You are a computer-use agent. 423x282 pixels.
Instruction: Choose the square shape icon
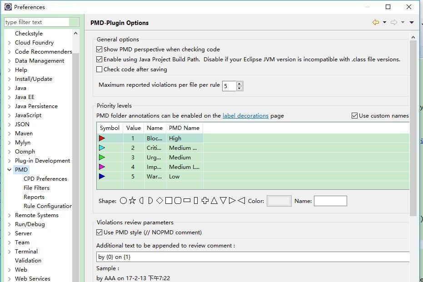coord(169,201)
